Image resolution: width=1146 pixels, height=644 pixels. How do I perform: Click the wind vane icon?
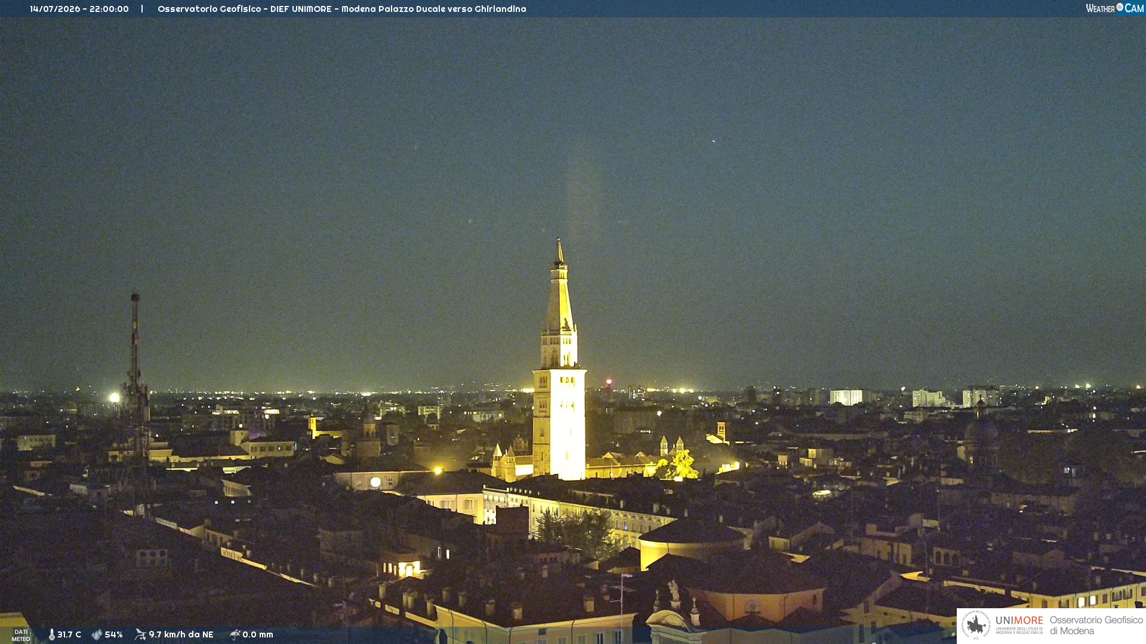[x=141, y=634]
